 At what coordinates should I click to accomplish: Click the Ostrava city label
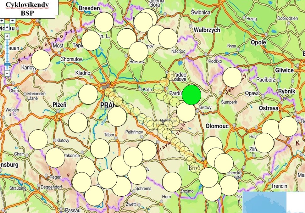click(x=268, y=108)
